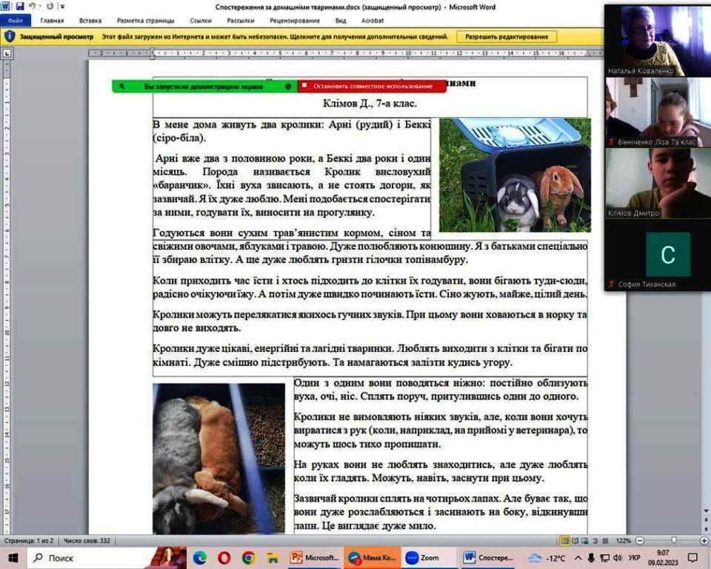Click the zoom slider handle

point(673,541)
